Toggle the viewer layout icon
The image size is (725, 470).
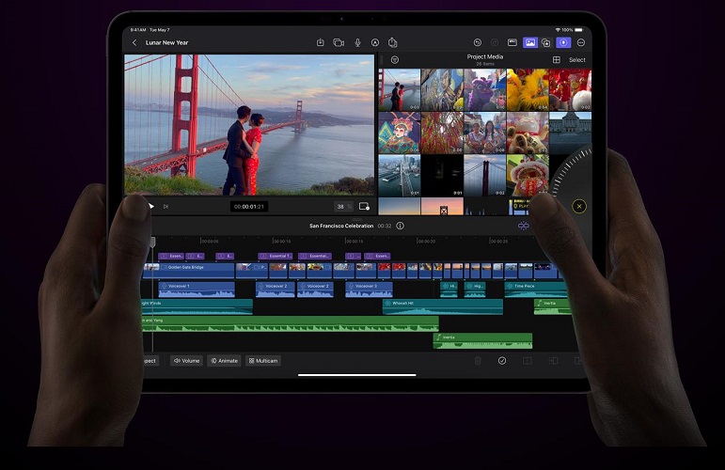(x=512, y=42)
